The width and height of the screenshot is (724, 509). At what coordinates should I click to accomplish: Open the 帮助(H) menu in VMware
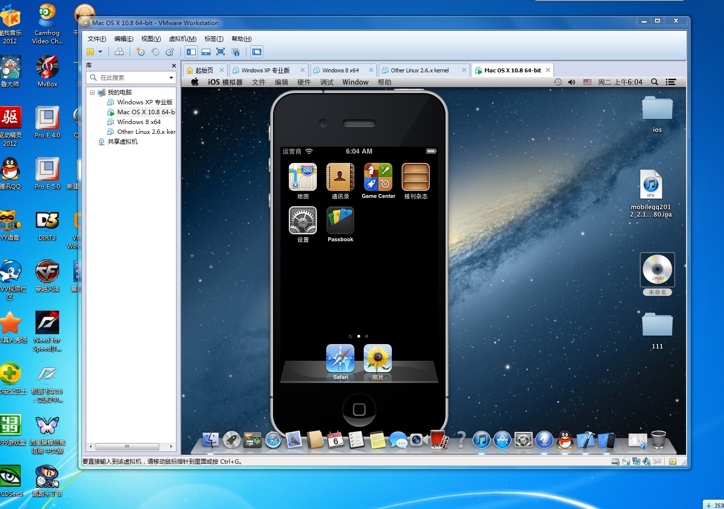(x=241, y=39)
